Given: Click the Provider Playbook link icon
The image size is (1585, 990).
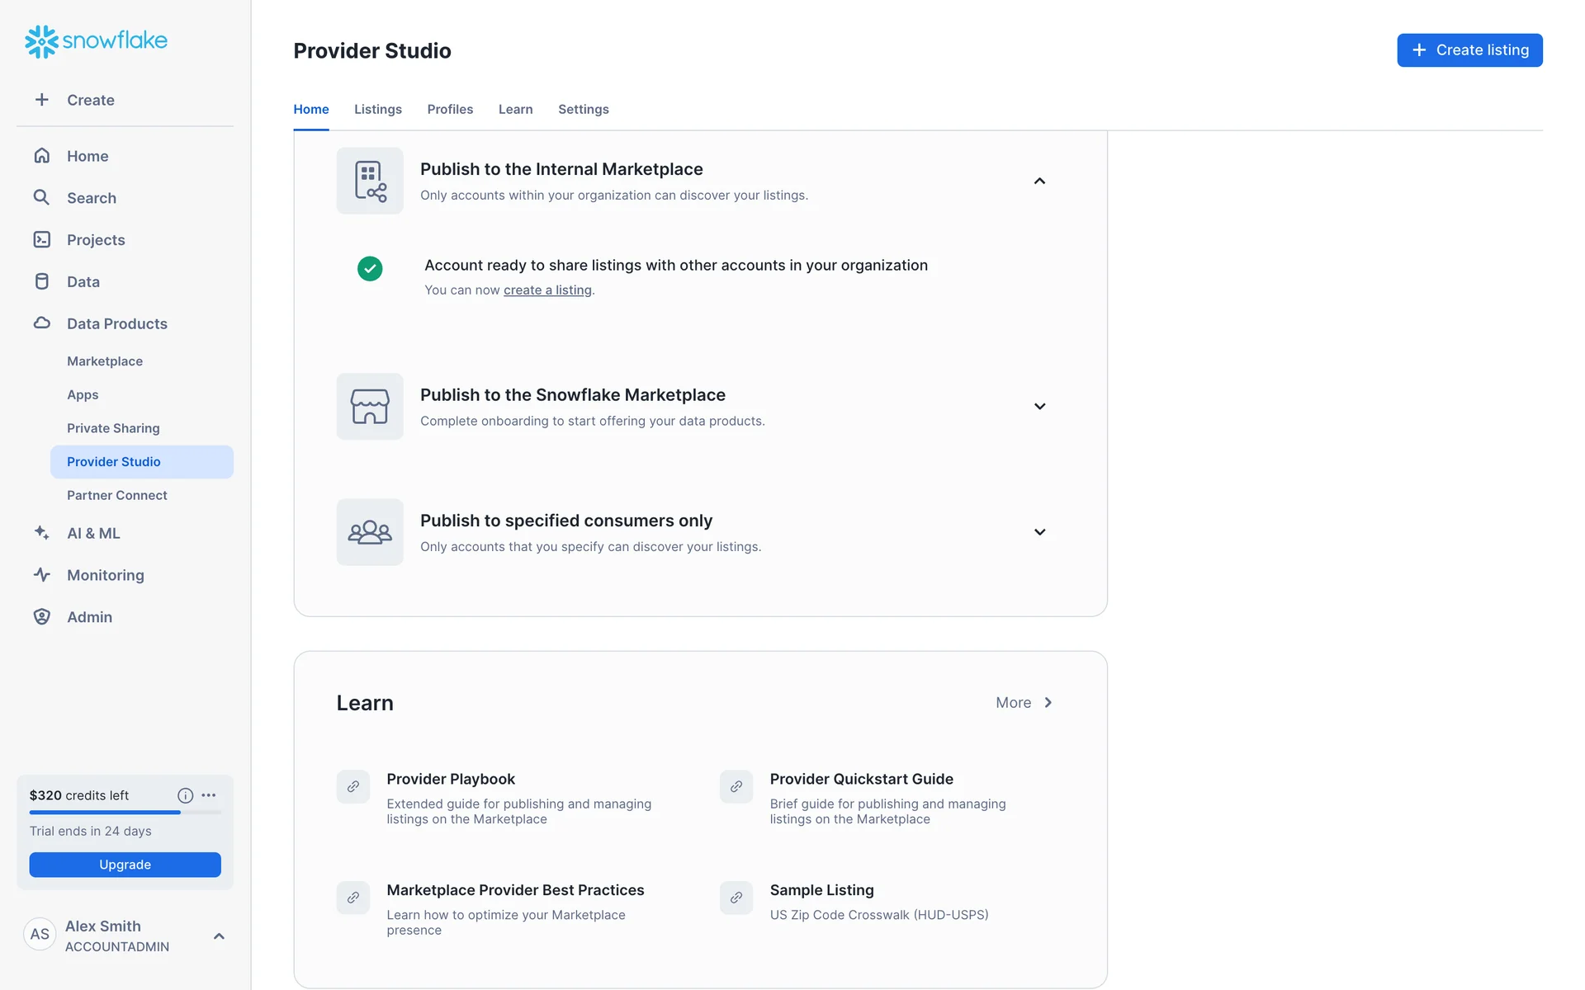Looking at the screenshot, I should coord(352,786).
